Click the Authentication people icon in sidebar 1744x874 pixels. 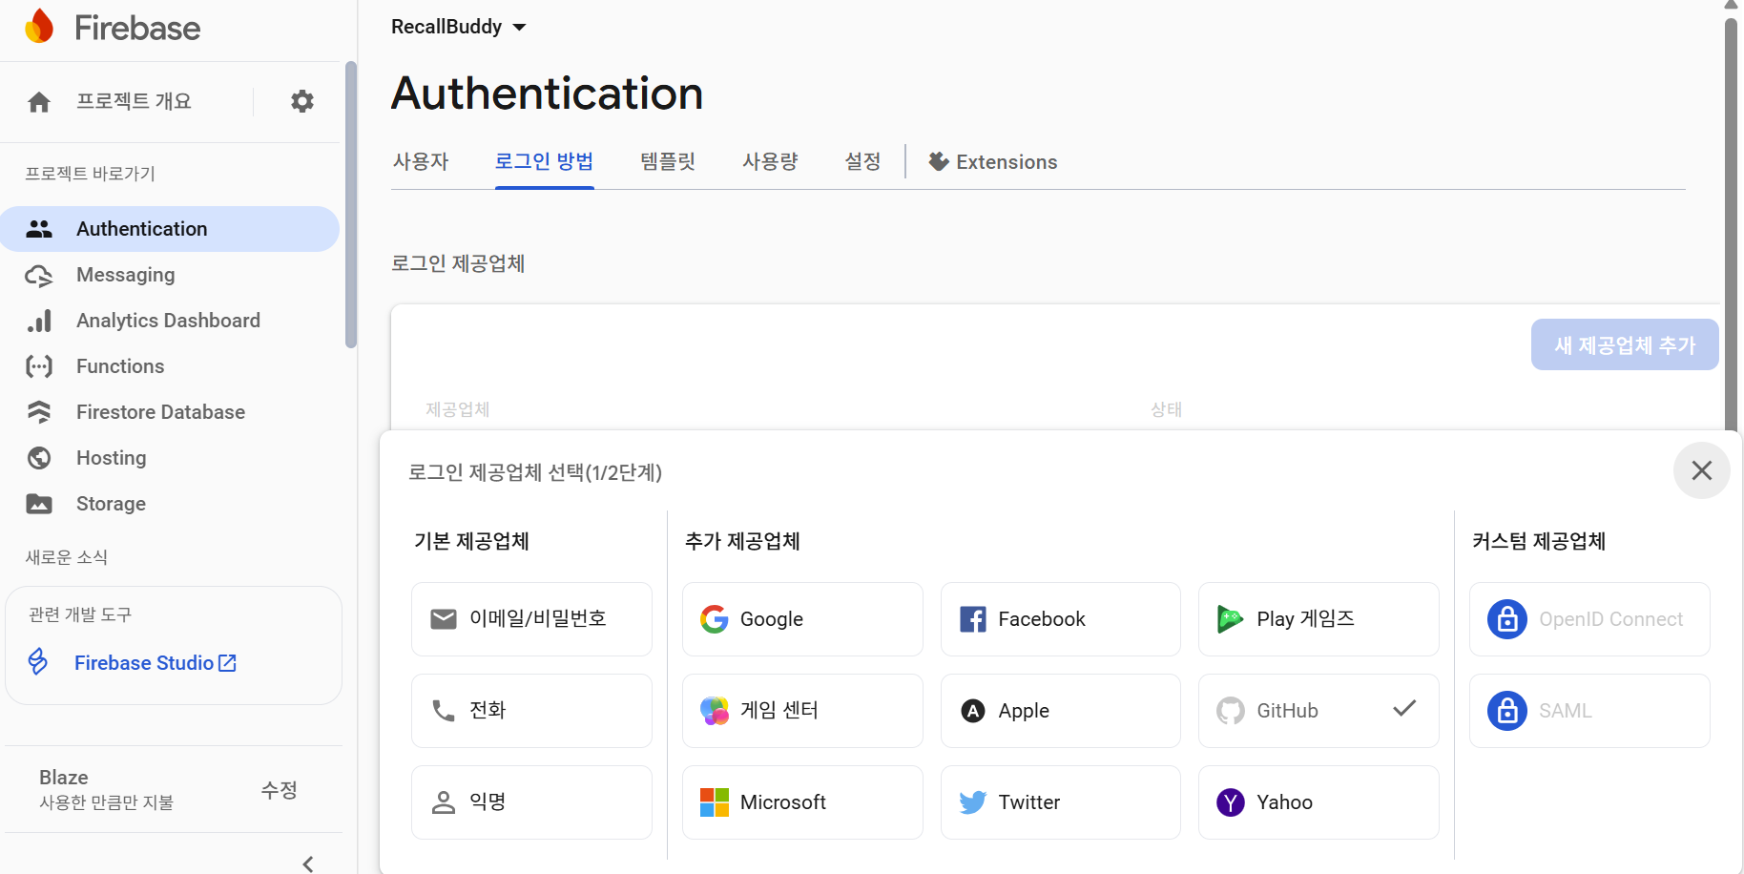(x=39, y=229)
